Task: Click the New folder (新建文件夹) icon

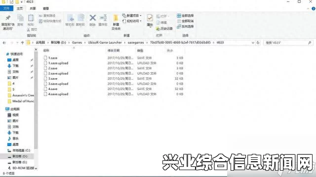Action: click(x=116, y=18)
